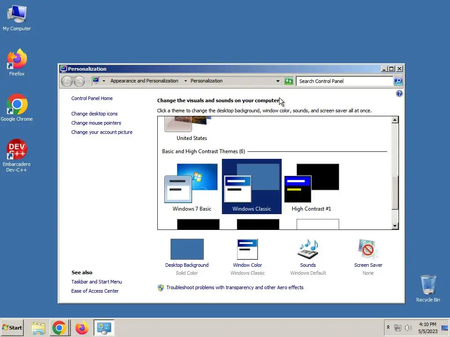This screenshot has height=337, width=450.
Task: Open the Desktop Background settings icon
Action: pos(187,249)
